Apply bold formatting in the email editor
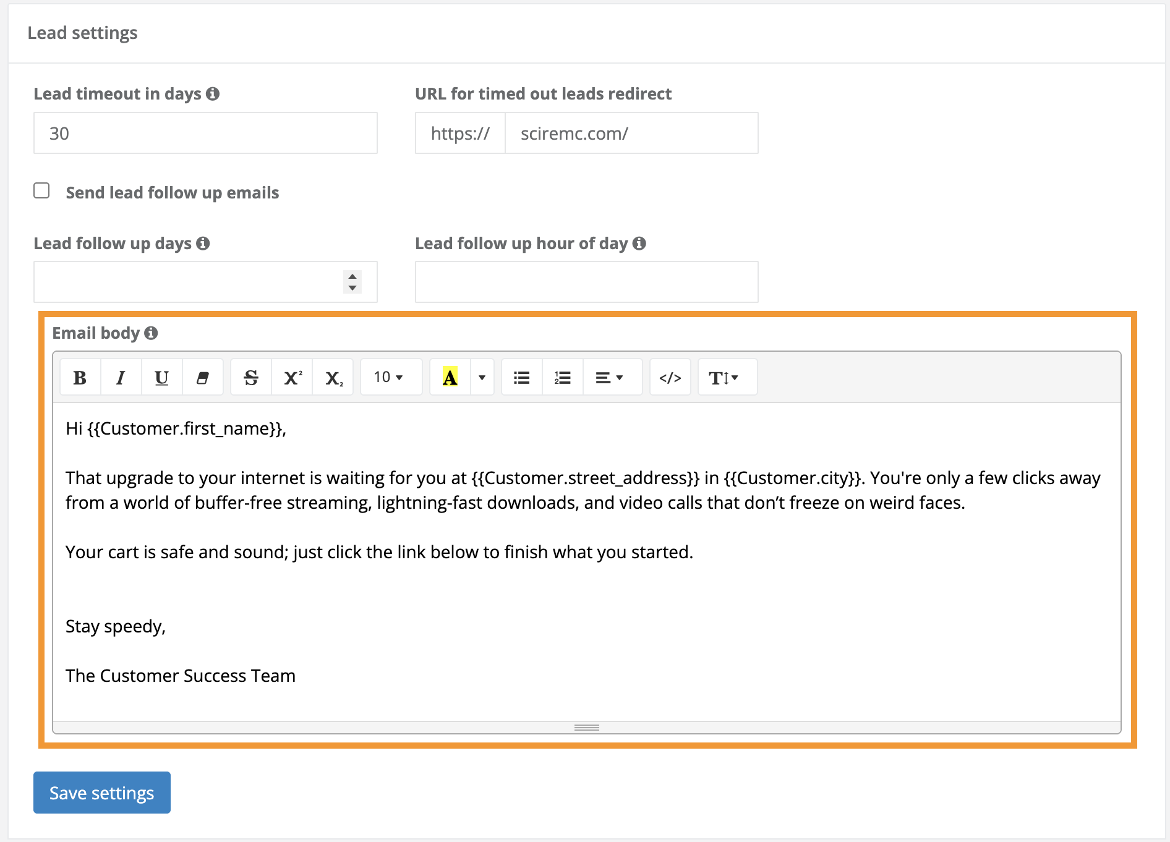The width and height of the screenshot is (1170, 842). (79, 376)
